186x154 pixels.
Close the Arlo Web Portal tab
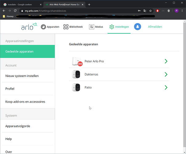83,5
